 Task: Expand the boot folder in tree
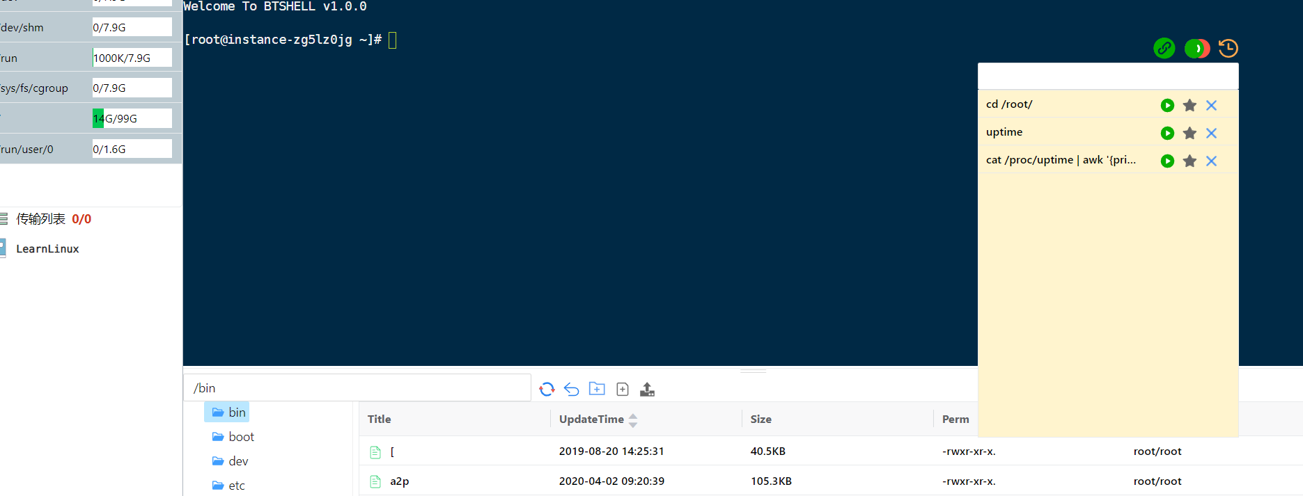click(x=241, y=437)
